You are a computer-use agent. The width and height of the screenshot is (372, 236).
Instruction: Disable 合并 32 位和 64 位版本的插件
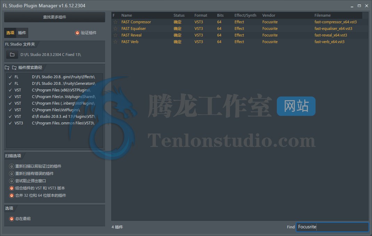11,196
